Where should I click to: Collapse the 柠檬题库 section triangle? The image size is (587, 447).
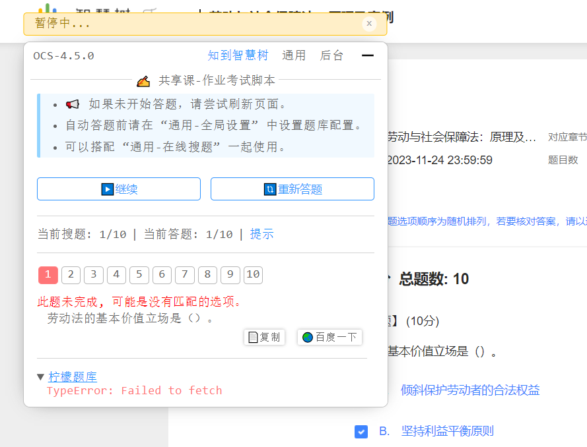40,376
